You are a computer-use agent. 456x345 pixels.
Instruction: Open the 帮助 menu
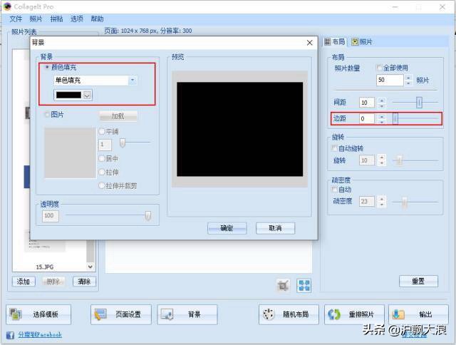pos(97,19)
